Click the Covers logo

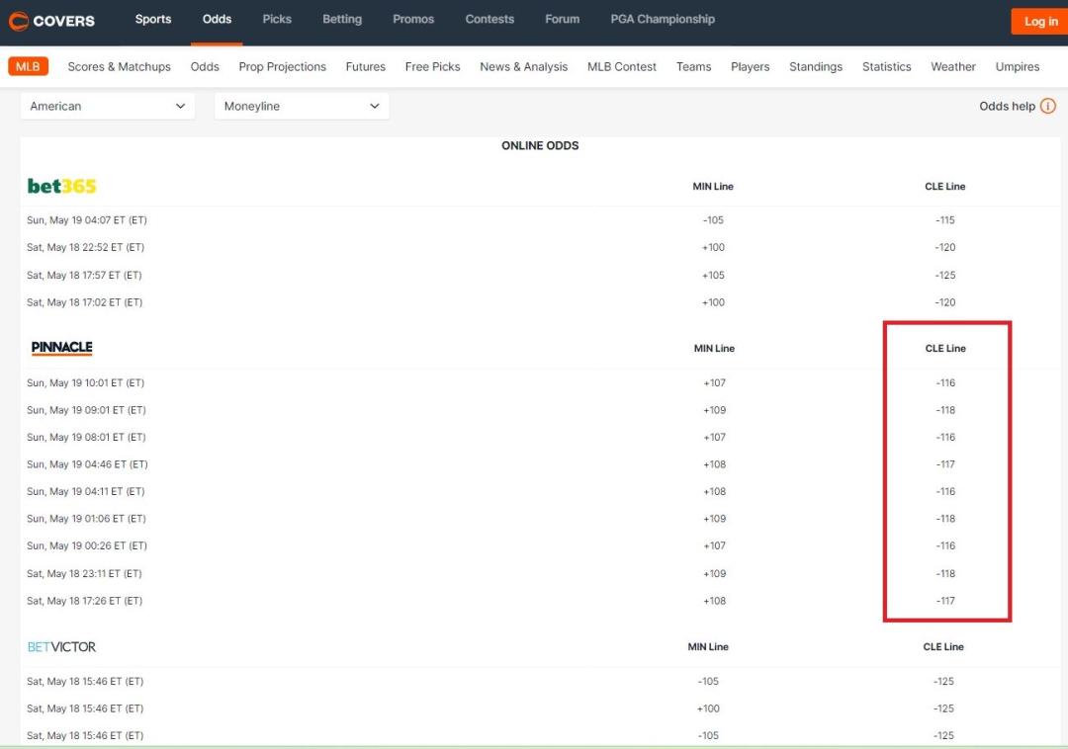click(x=51, y=21)
